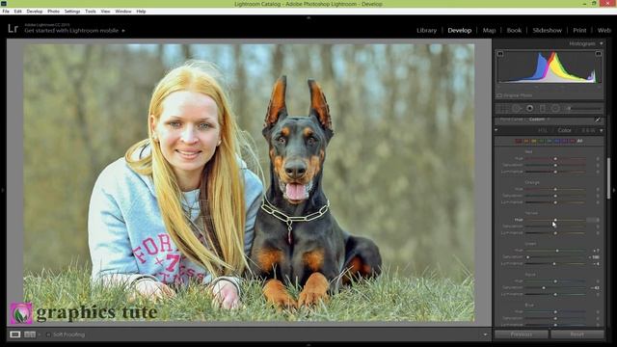
Task: Switch to the Book module
Action: (514, 30)
